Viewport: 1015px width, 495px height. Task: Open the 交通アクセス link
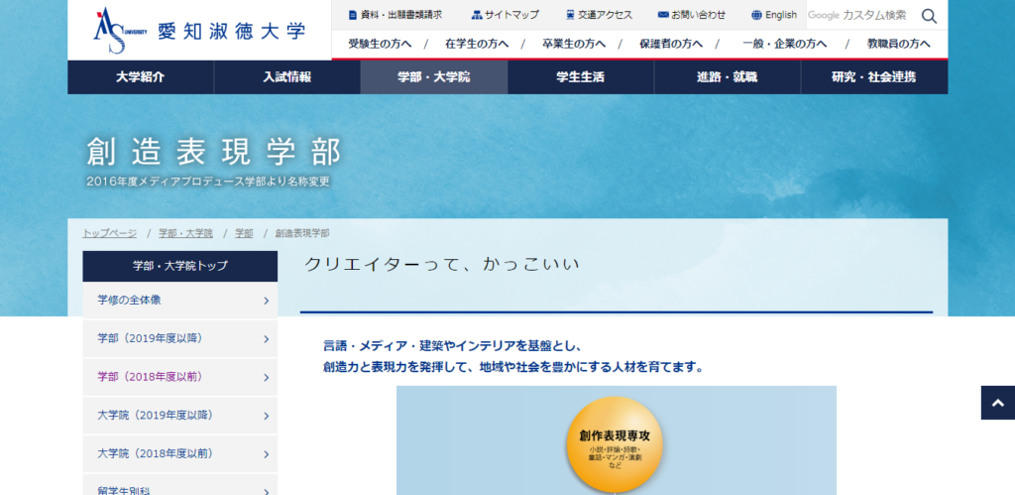606,15
